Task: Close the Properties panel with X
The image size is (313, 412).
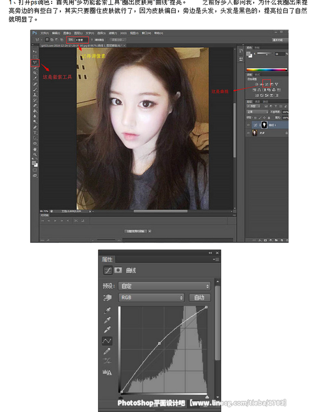Action: point(217,253)
